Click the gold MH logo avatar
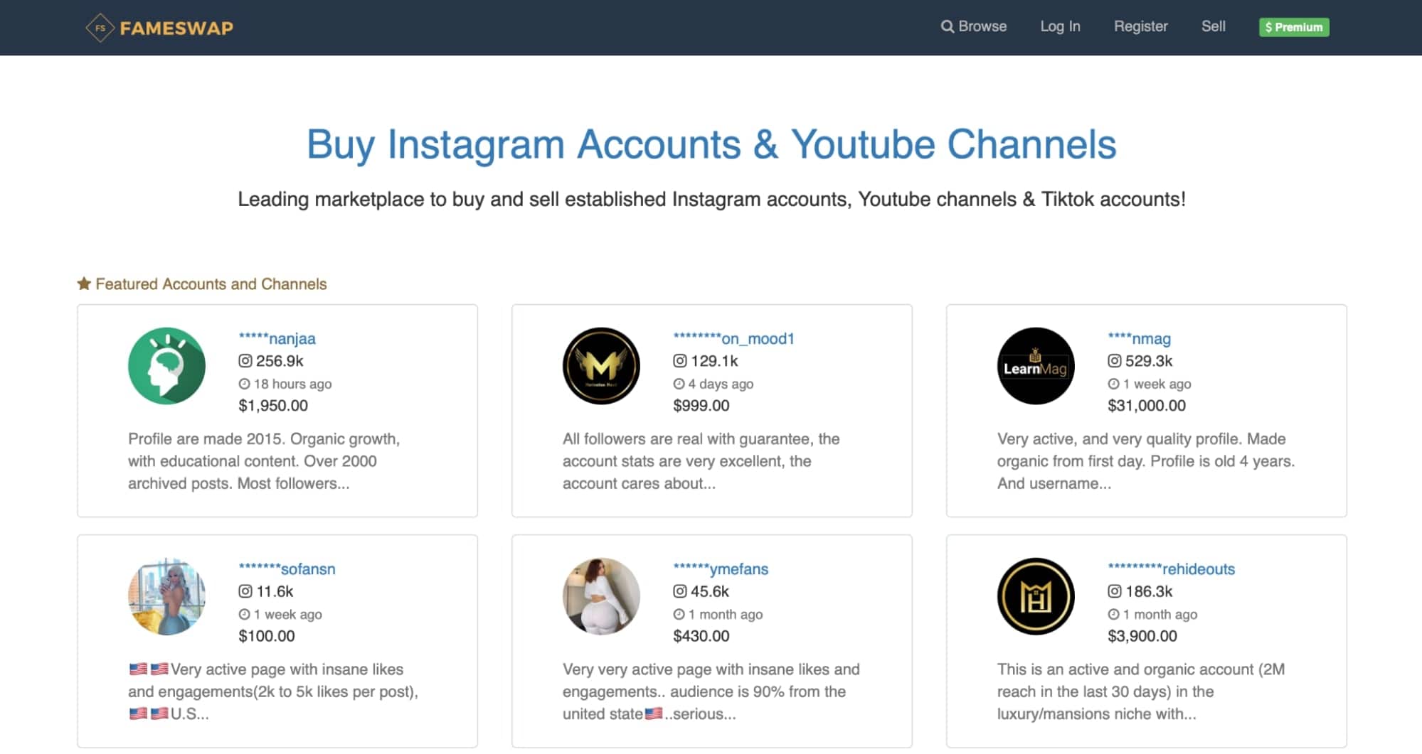The image size is (1422, 754). click(1036, 596)
